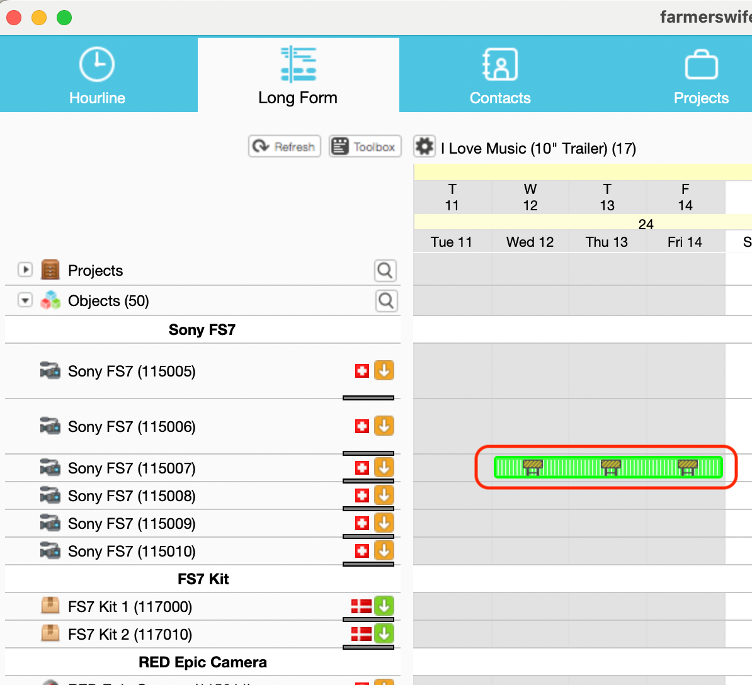
Task: Click the Thu 13 column header
Action: point(607,242)
